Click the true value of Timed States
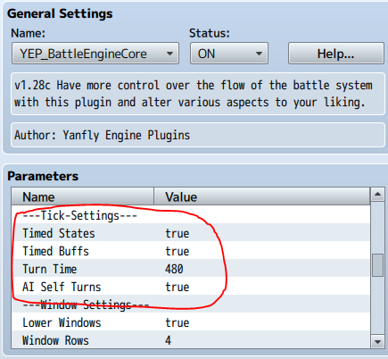Screen dimensions: 388x359 (x=177, y=233)
